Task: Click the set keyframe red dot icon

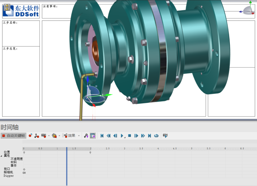Action: 30,136
